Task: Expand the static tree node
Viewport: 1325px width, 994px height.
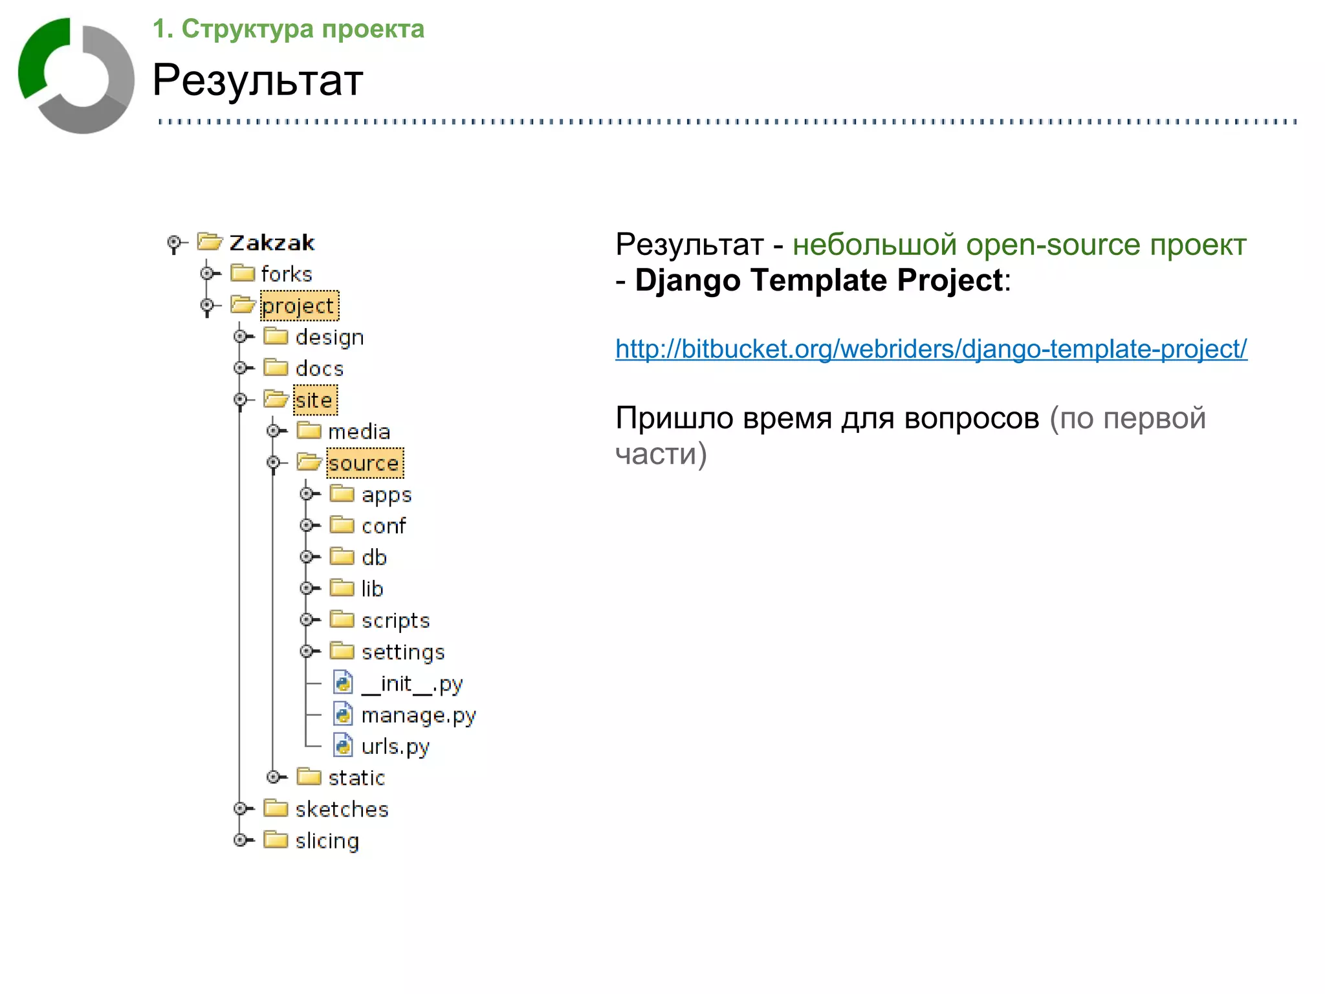Action: [273, 776]
